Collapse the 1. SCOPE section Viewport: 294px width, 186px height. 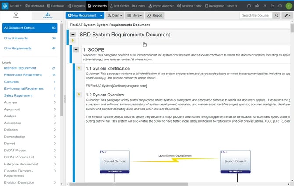click(x=76, y=49)
